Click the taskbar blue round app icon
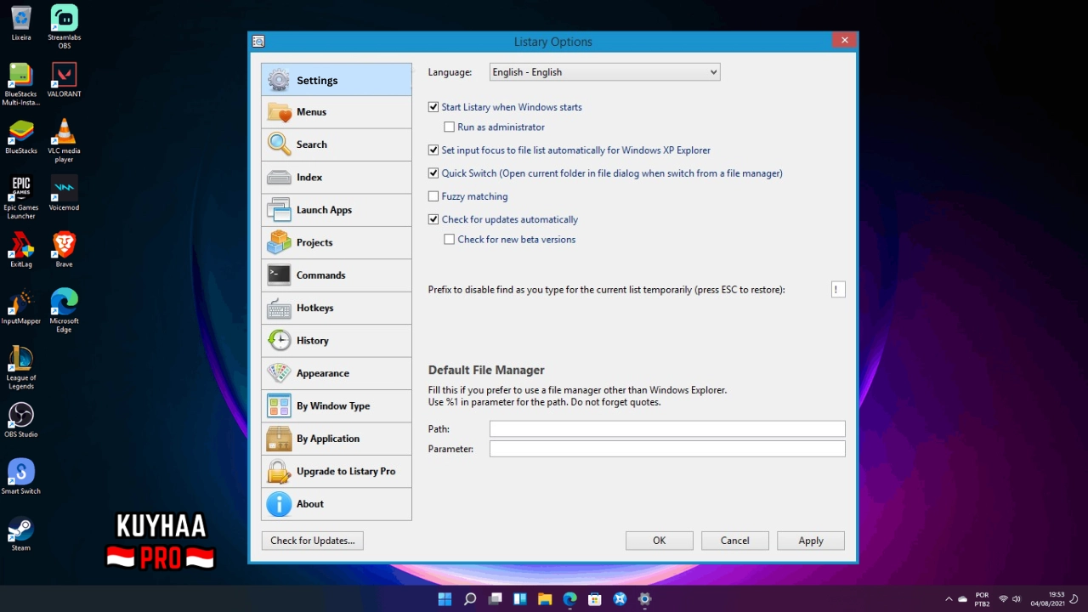The width and height of the screenshot is (1088, 612). click(620, 599)
